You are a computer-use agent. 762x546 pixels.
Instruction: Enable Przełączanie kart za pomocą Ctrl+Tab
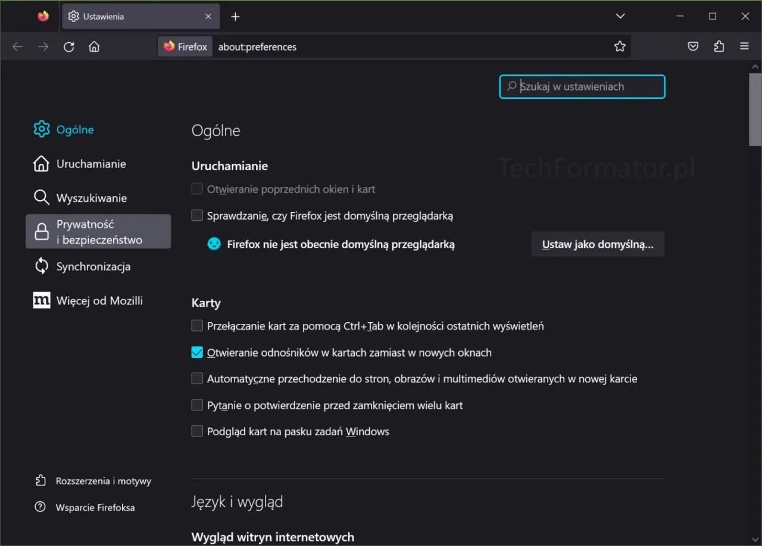click(x=197, y=326)
